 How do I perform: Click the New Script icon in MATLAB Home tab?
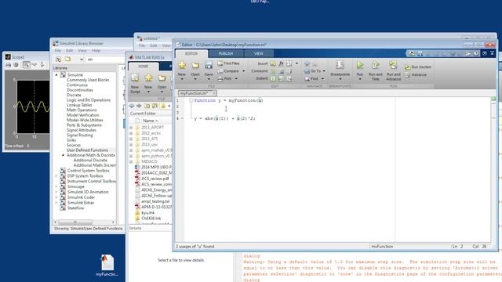135,78
